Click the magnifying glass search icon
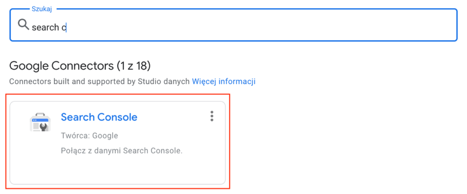467x194 pixels. 23,26
